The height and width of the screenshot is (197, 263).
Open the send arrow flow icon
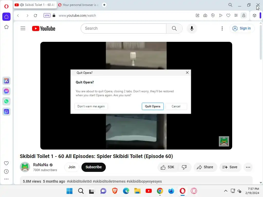[221, 15]
